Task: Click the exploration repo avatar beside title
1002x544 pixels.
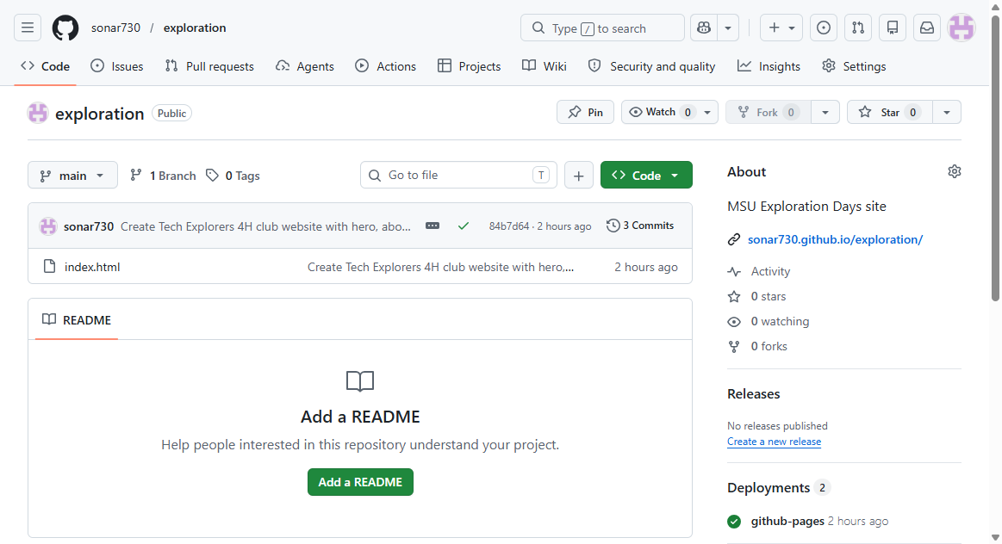Action: click(x=38, y=113)
